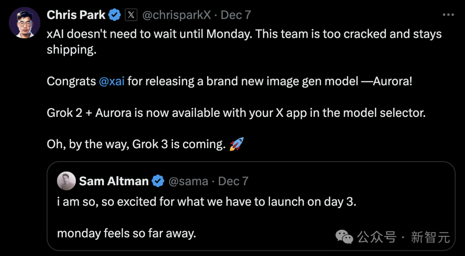Click the "xAI doesn't need to wait" opening line
Image resolution: width=465 pixels, height=256 pixels.
point(244,34)
